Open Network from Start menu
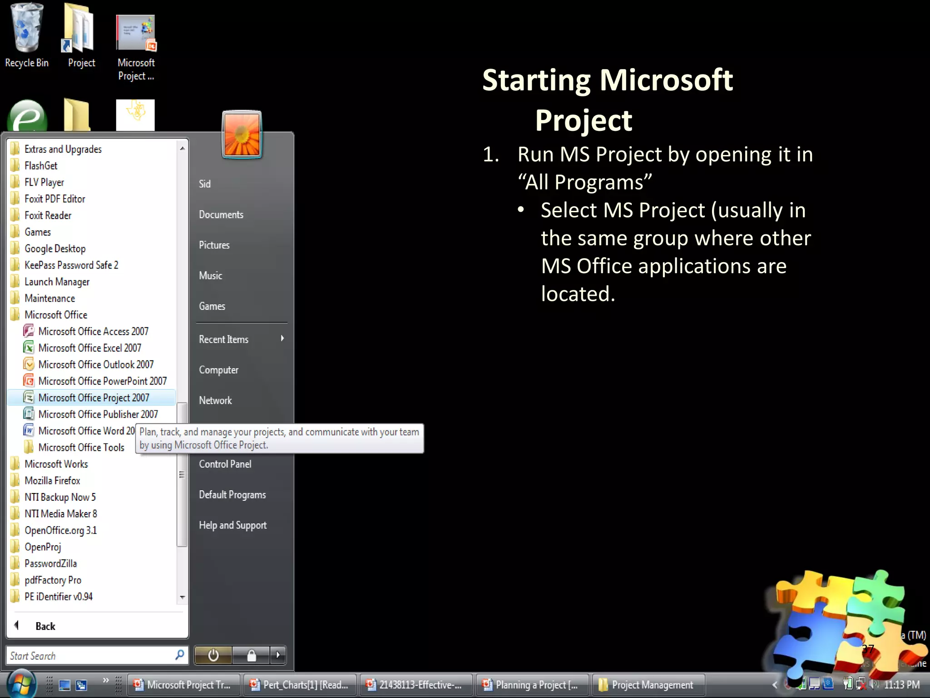This screenshot has height=698, width=930. [x=215, y=400]
